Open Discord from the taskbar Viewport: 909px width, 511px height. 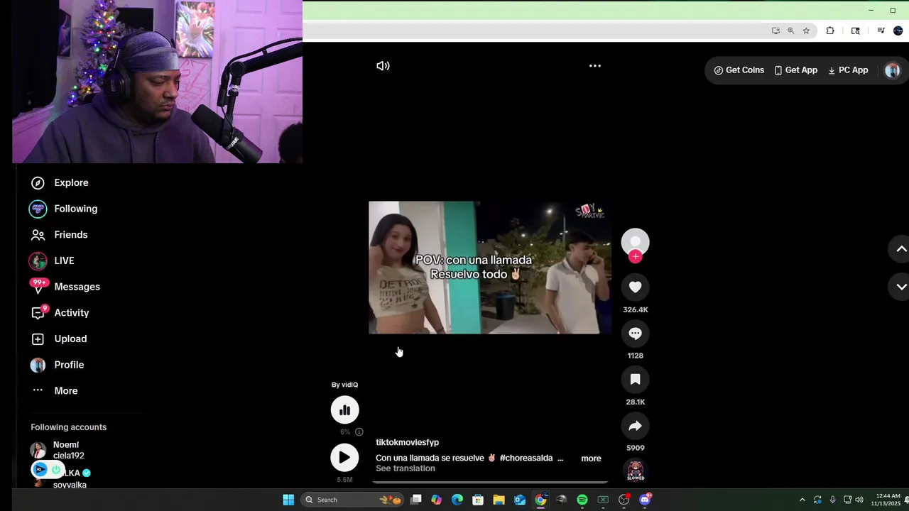645,500
